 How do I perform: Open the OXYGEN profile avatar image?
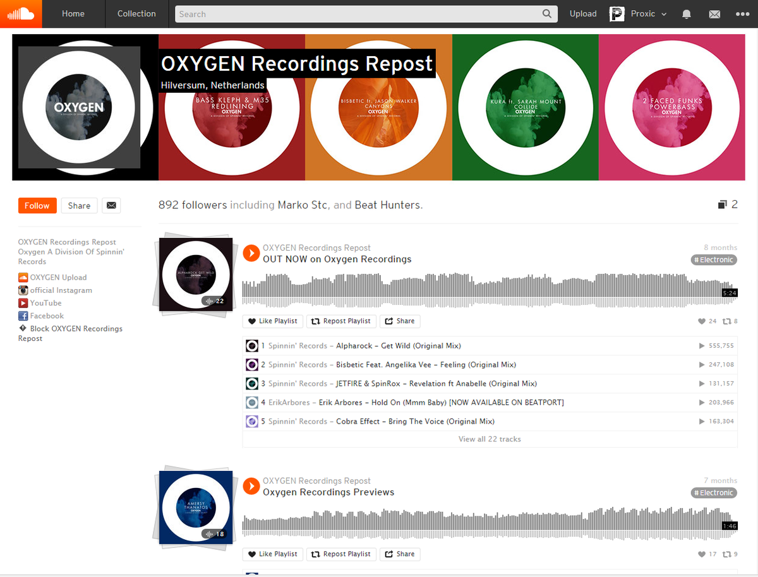pyautogui.click(x=79, y=107)
